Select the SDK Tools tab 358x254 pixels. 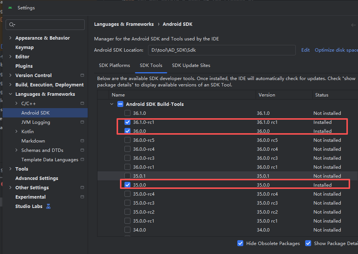(x=151, y=65)
